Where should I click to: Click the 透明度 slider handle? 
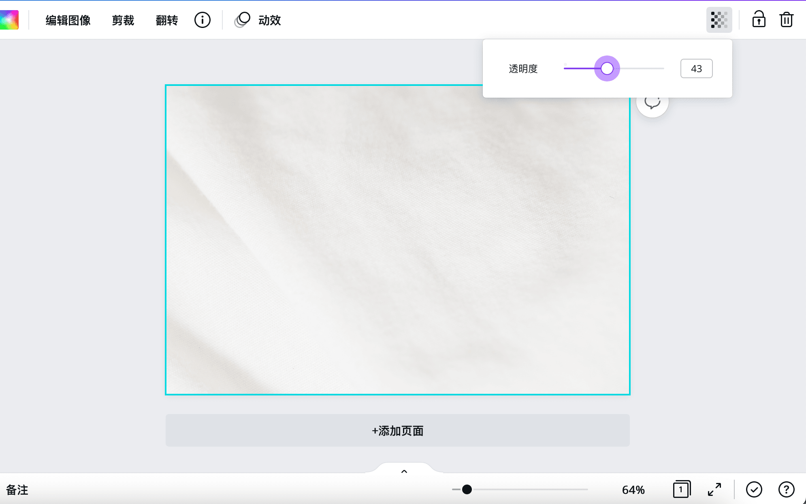click(x=607, y=68)
